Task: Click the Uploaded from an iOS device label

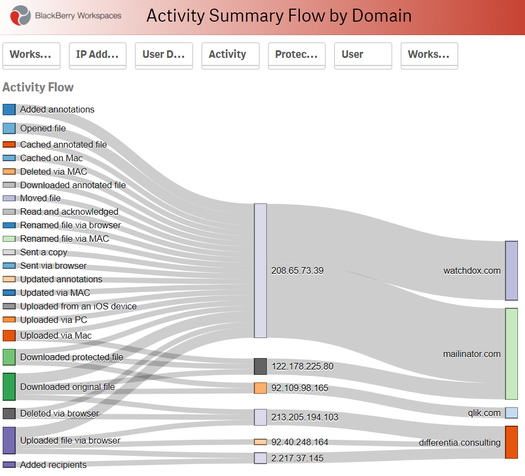Action: coord(78,306)
